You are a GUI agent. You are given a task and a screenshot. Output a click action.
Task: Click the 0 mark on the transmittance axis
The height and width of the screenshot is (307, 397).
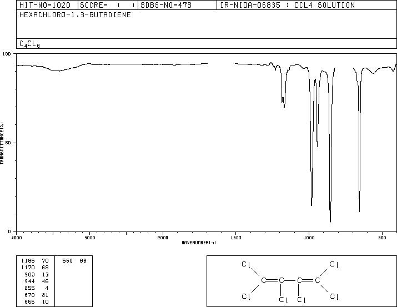coord(9,231)
